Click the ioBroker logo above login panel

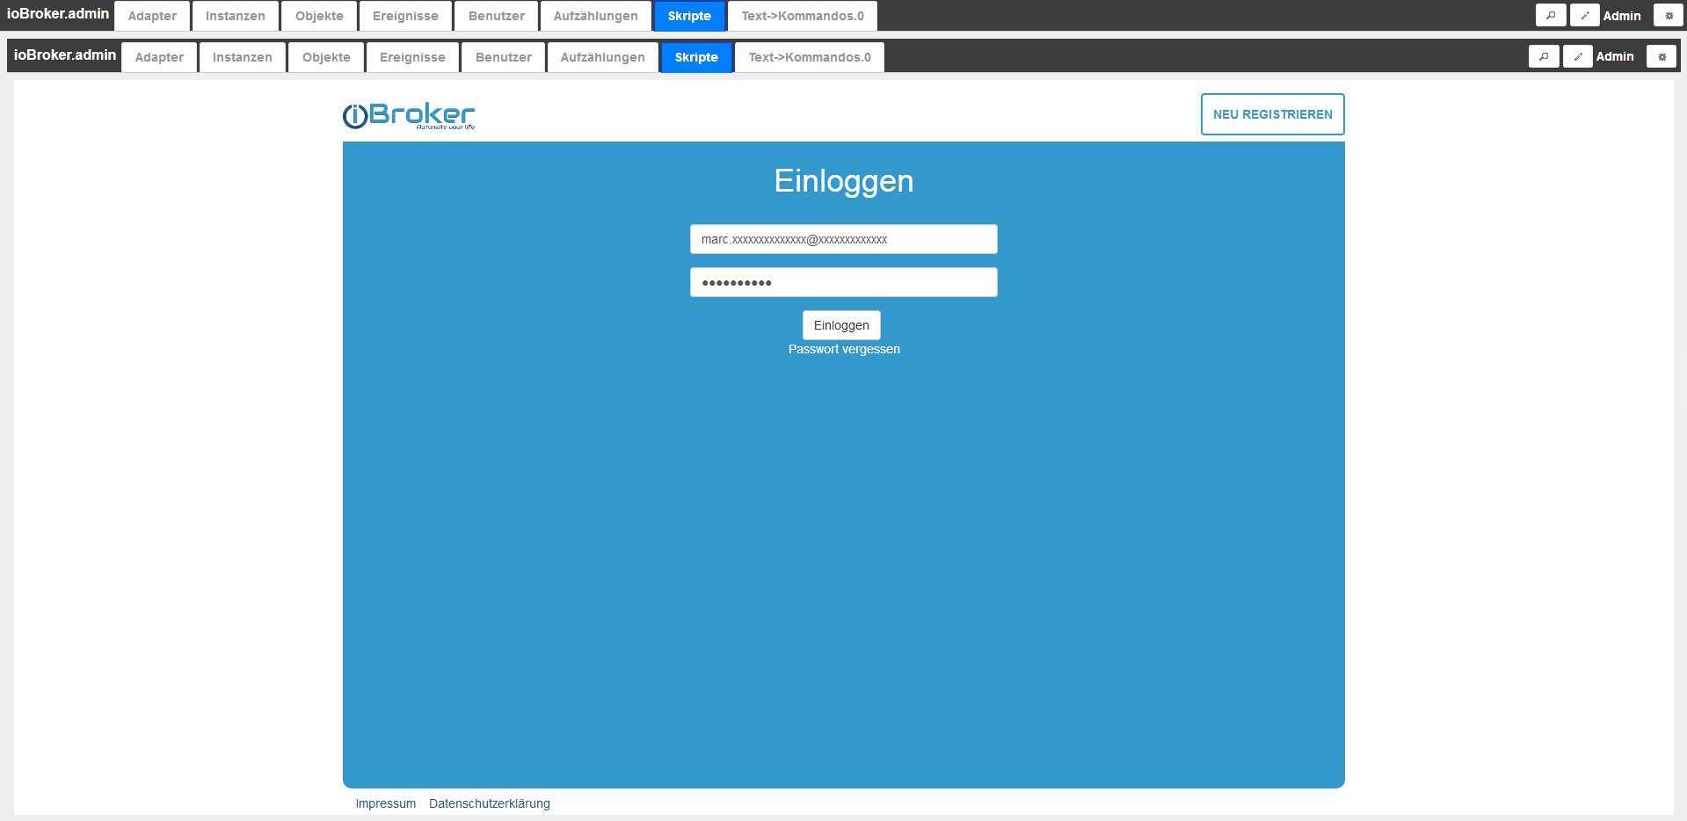click(x=409, y=115)
